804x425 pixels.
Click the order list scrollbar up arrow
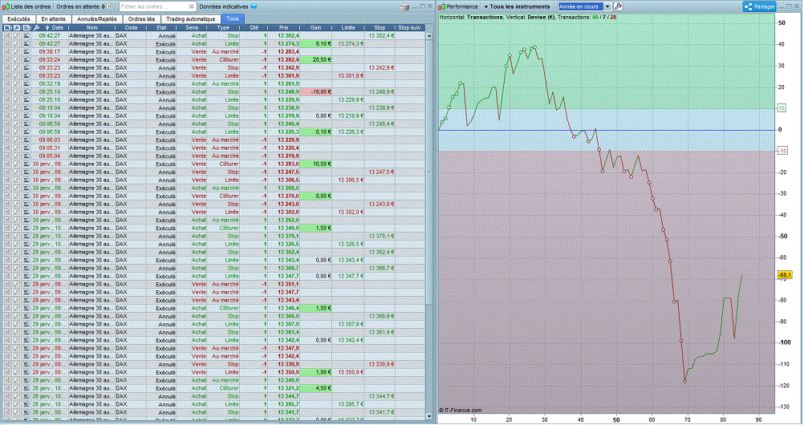click(x=429, y=36)
